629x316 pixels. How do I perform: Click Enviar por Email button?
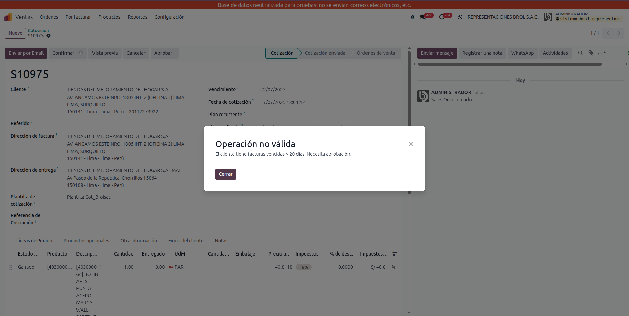26,53
